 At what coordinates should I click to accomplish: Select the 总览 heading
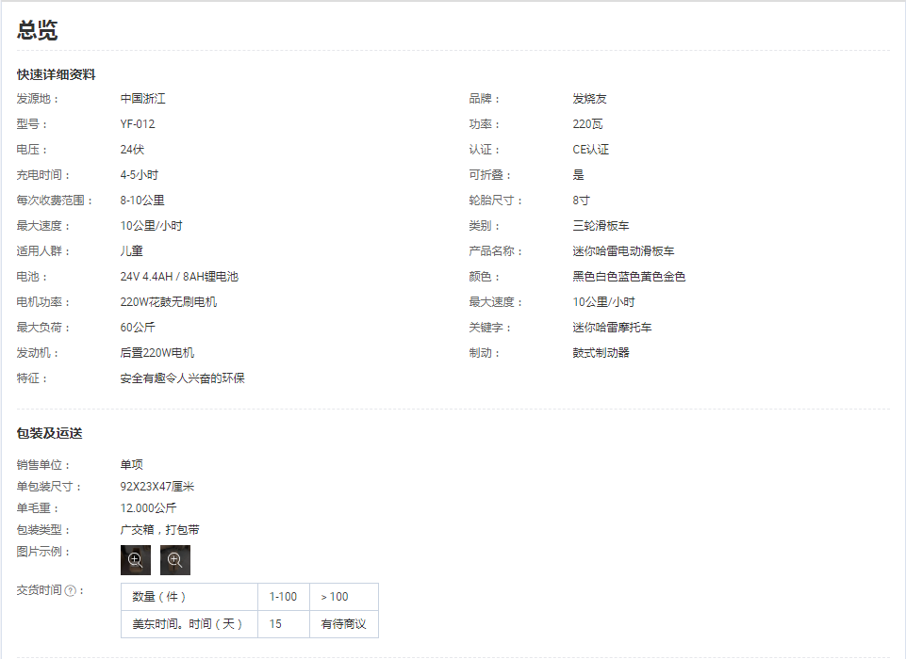pos(37,30)
